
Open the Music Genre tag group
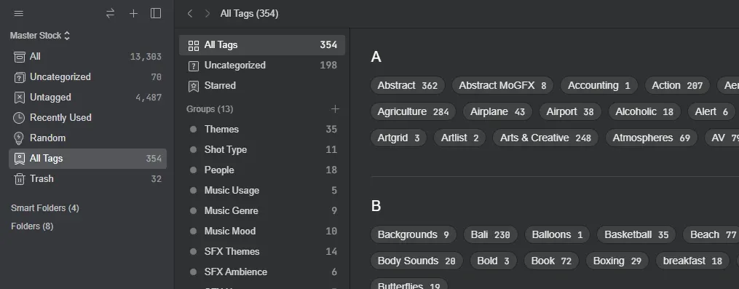pos(262,210)
